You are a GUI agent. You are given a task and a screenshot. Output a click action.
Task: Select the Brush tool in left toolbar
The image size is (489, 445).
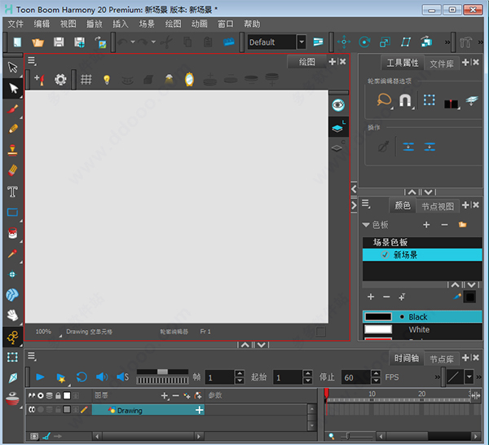click(12, 108)
